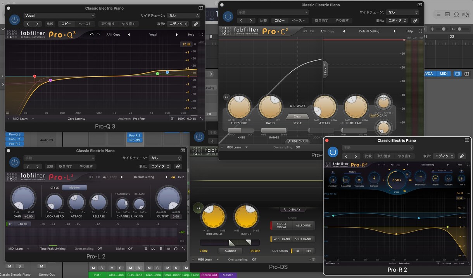Select SINGLE VOCAL mode in Pro-DS
This screenshot has width=473, height=278.
282,225
